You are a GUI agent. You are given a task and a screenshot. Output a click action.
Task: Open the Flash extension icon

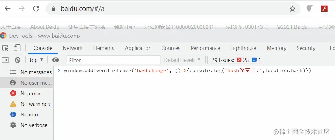(x=324, y=9)
